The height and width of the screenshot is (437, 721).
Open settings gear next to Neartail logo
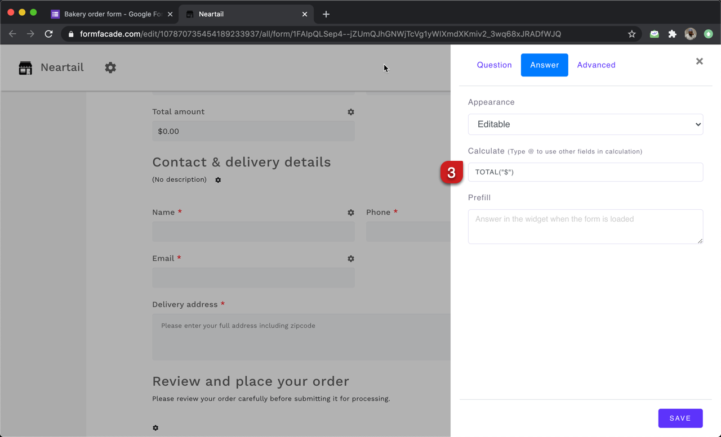(110, 67)
